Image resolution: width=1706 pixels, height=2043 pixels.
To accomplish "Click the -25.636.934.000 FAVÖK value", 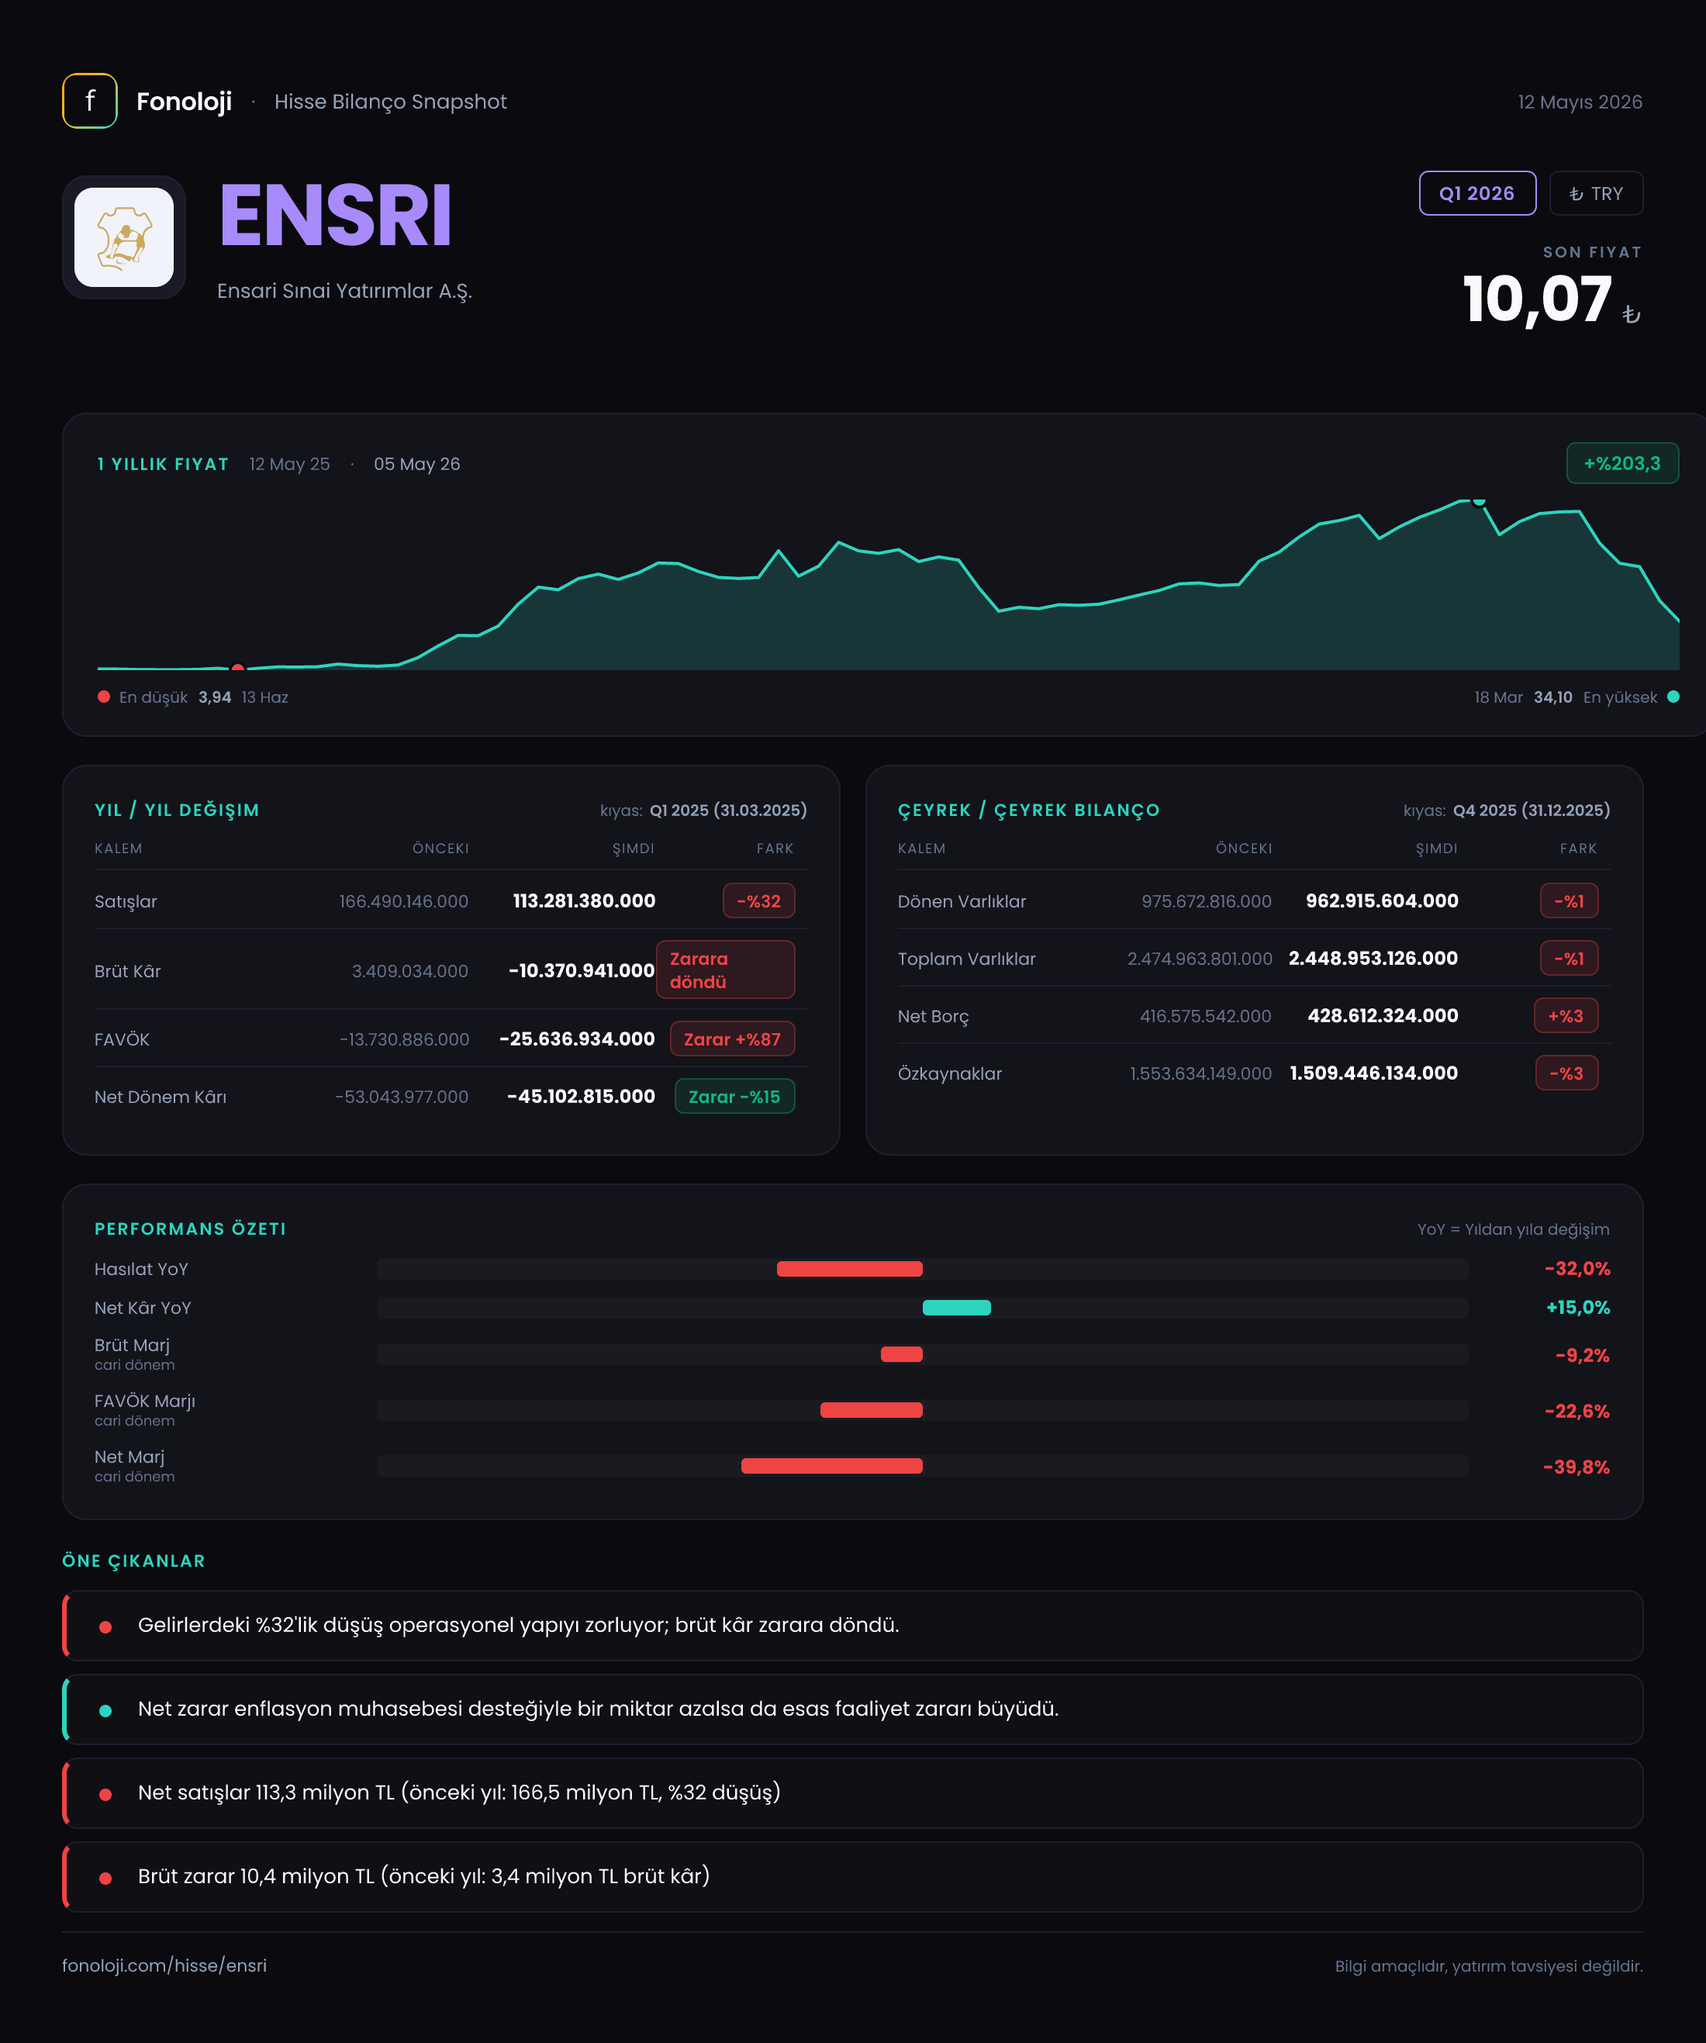I will click(x=577, y=1039).
